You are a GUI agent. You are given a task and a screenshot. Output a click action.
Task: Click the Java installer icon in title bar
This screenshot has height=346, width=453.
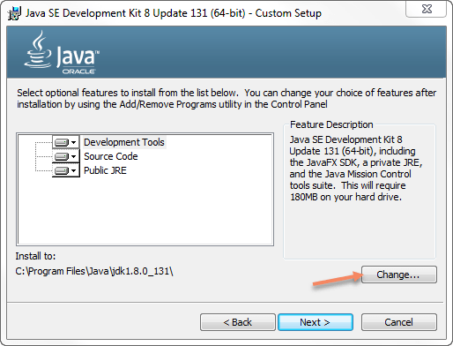click(x=14, y=13)
